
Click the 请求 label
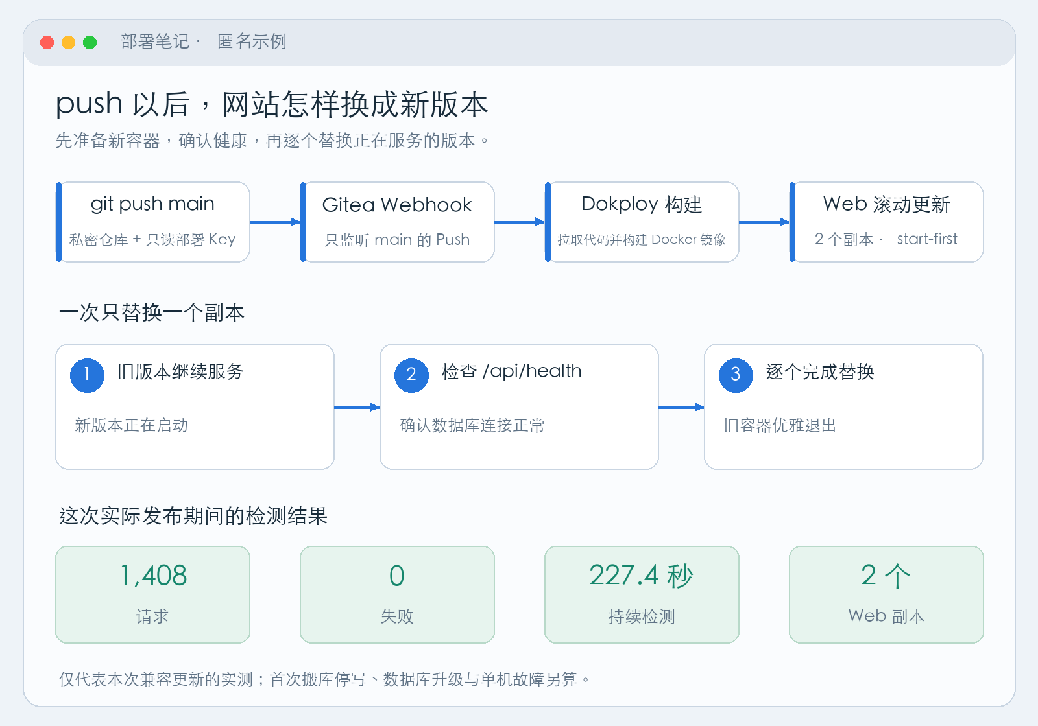click(152, 616)
